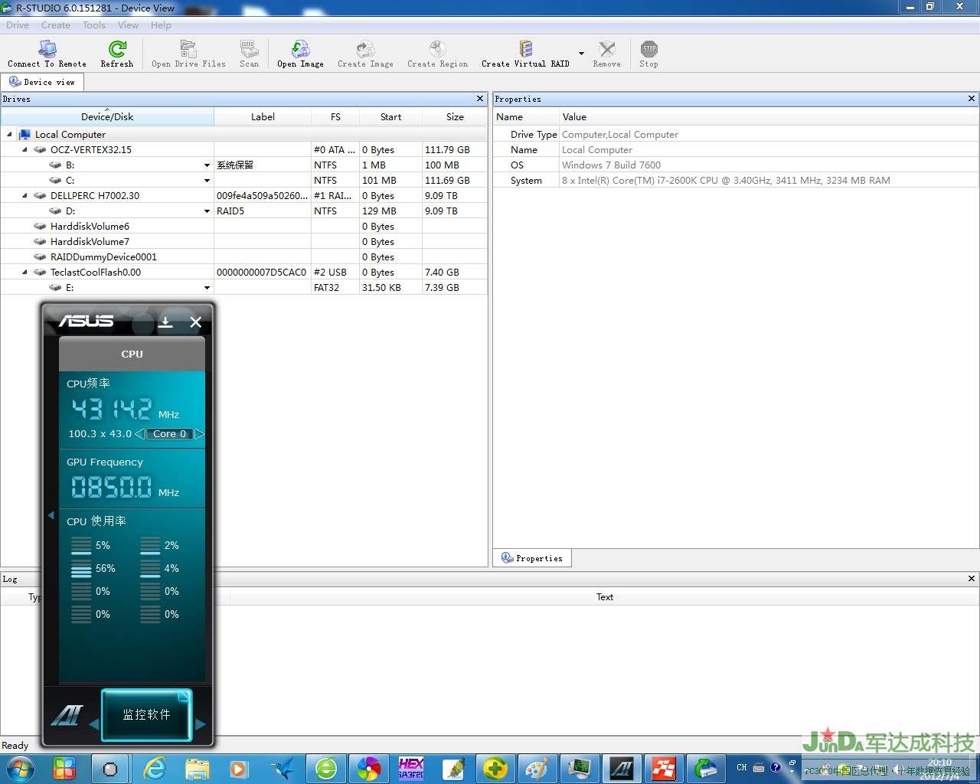Open the dropdown for partition B:
The width and height of the screenshot is (980, 784).
pyautogui.click(x=207, y=165)
